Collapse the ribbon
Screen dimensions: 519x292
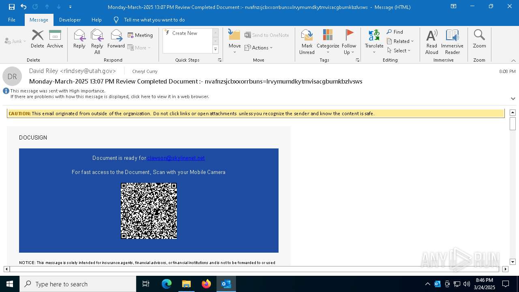click(x=513, y=60)
